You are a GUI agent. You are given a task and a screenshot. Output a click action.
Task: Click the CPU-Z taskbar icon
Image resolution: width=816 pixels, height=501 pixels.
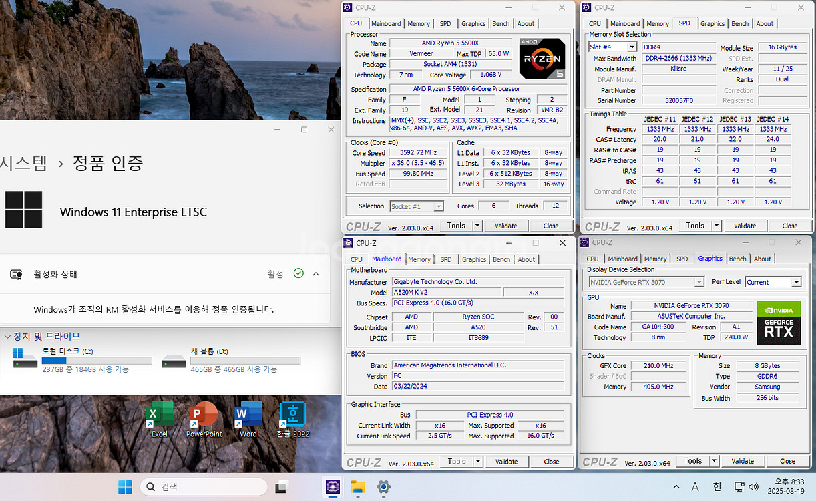point(332,487)
